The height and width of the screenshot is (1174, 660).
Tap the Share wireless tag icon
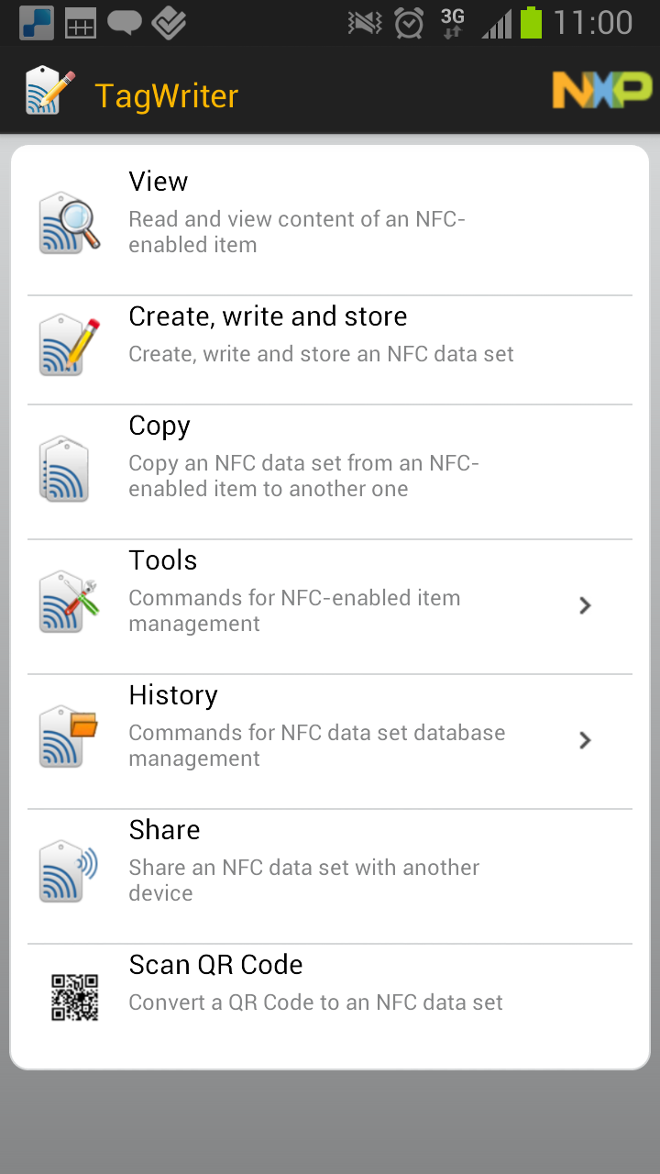70,871
